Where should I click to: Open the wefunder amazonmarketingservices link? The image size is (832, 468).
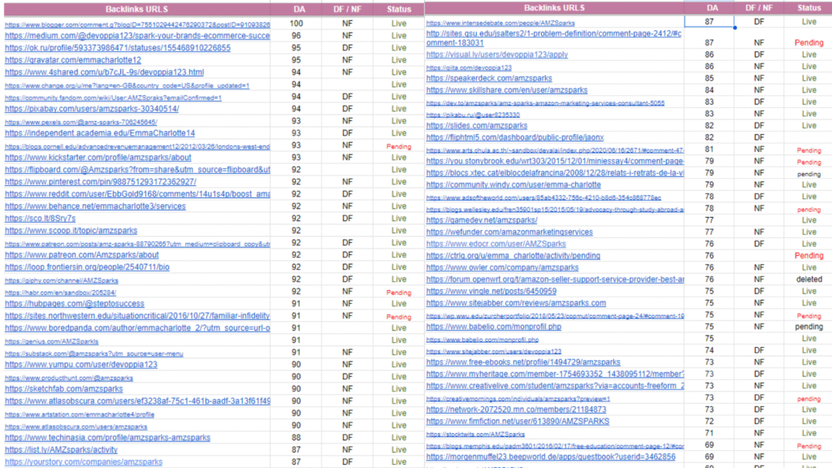pos(509,232)
